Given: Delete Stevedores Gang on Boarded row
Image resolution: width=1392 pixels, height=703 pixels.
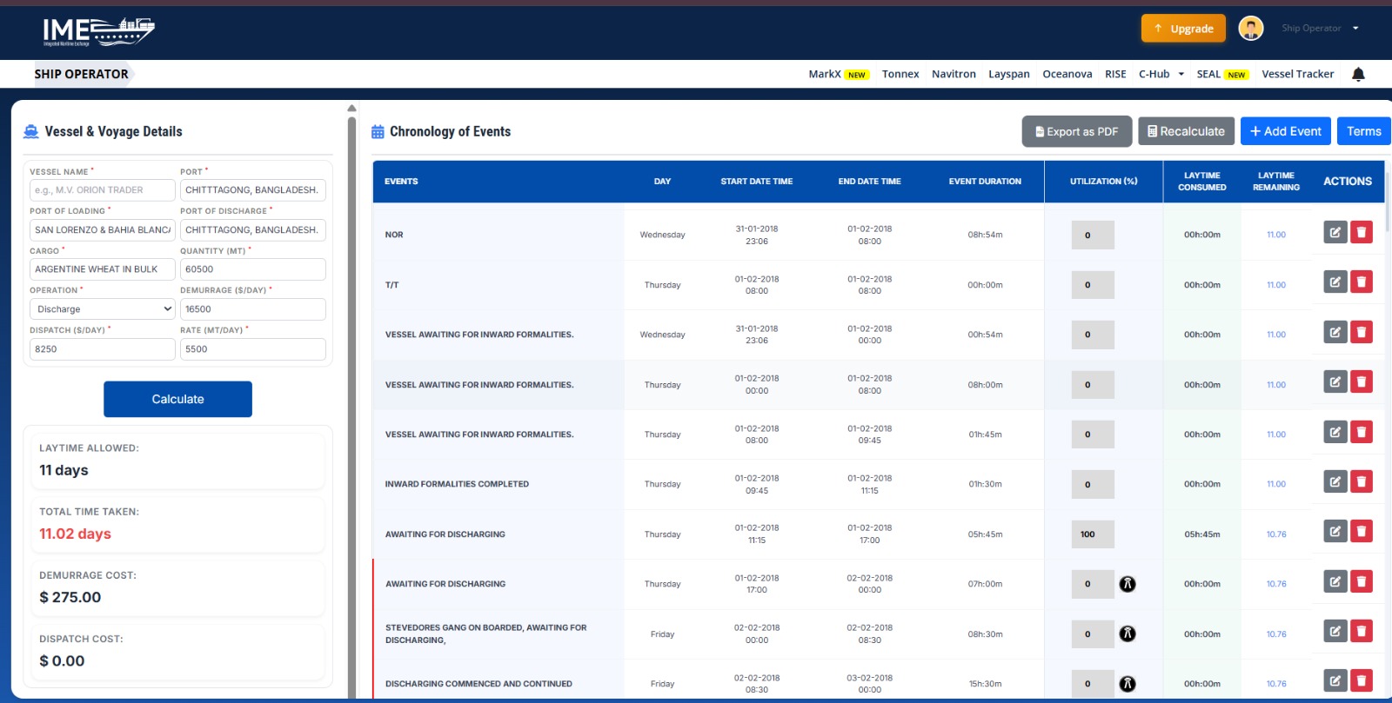Looking at the screenshot, I should pos(1362,631).
